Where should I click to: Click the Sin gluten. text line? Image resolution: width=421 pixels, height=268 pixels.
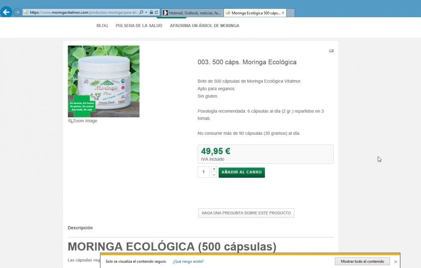click(208, 96)
